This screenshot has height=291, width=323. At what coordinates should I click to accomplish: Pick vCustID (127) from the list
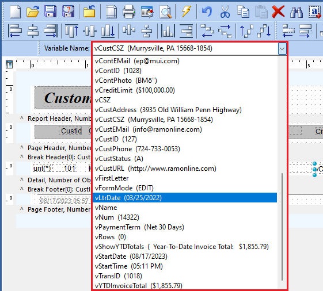point(185,139)
